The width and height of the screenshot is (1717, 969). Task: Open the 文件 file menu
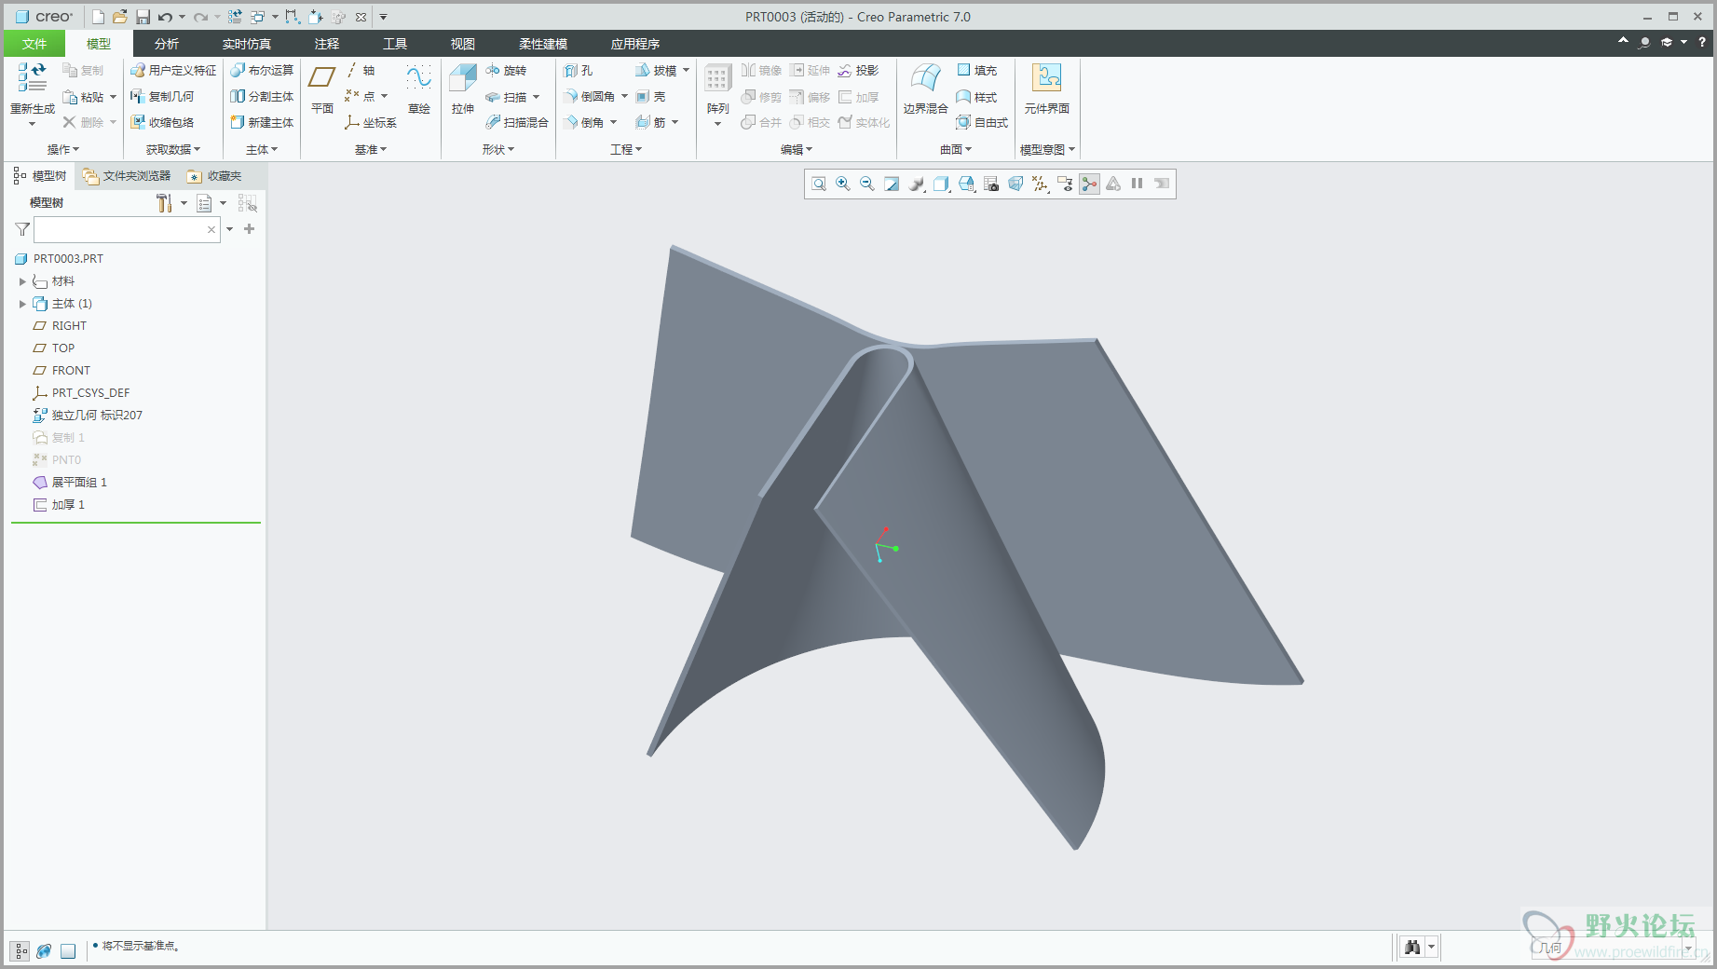point(34,44)
